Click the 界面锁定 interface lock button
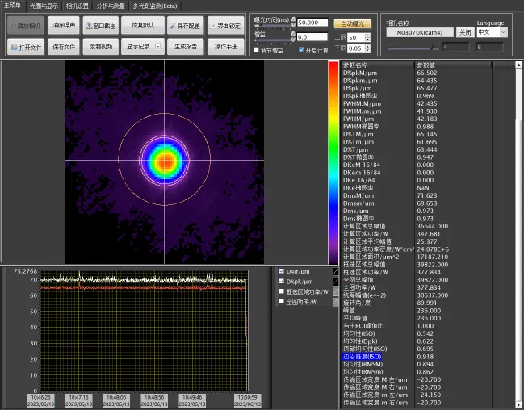Image resolution: width=524 pixels, height=410 pixels. (225, 25)
